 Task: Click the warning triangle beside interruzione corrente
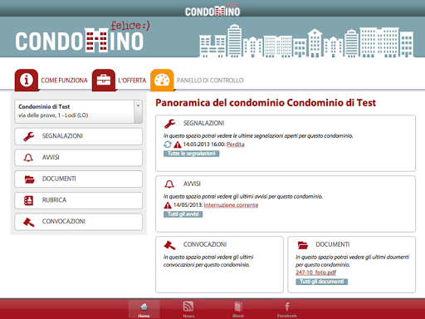[x=168, y=205]
